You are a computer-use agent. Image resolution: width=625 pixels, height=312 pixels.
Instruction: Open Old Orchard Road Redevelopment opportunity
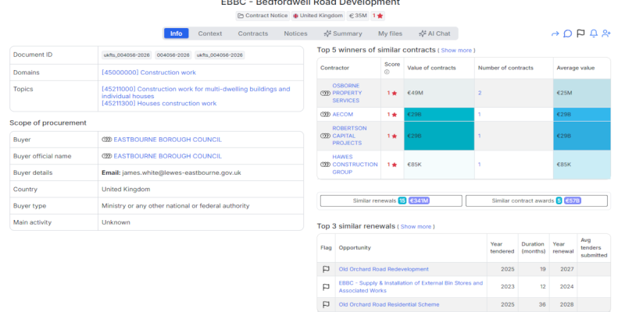(384, 269)
